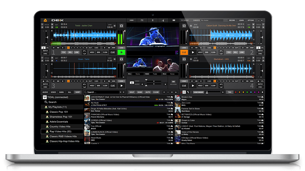Viewport: 305px width, 171px height.
Task: Toggle headphone cue monitor on deck 2
Action: [x=184, y=26]
